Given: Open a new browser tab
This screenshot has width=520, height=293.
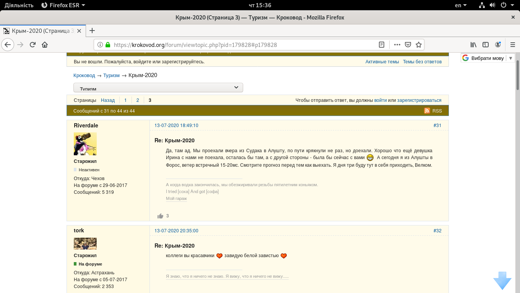Looking at the screenshot, I should [x=92, y=31].
